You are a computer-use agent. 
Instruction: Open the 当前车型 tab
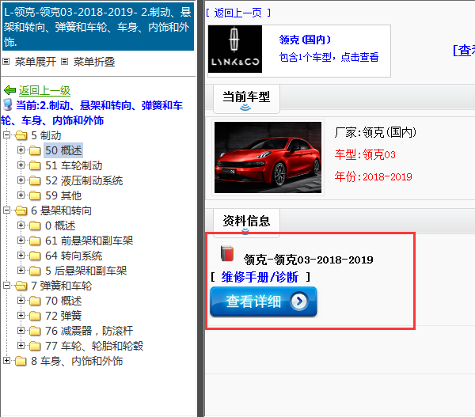(x=246, y=99)
